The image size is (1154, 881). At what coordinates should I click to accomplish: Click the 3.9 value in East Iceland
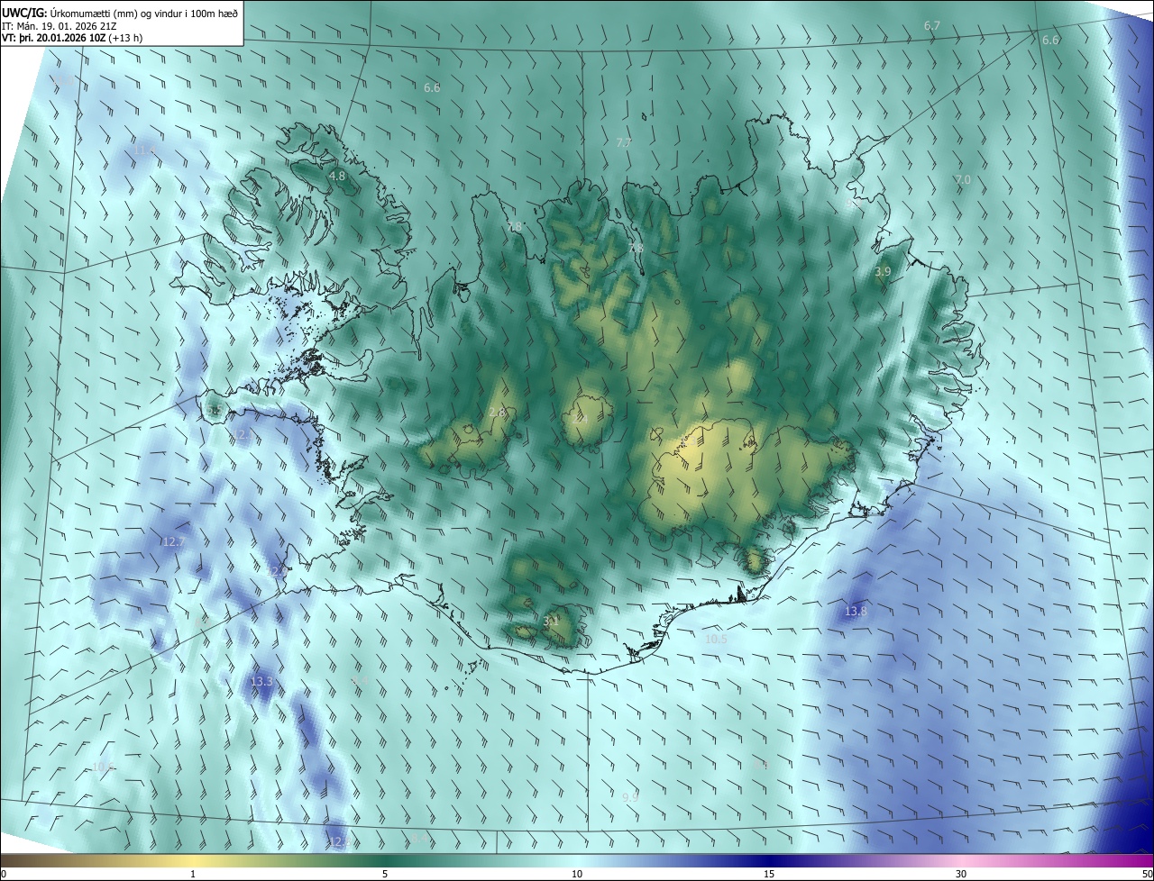coord(883,271)
